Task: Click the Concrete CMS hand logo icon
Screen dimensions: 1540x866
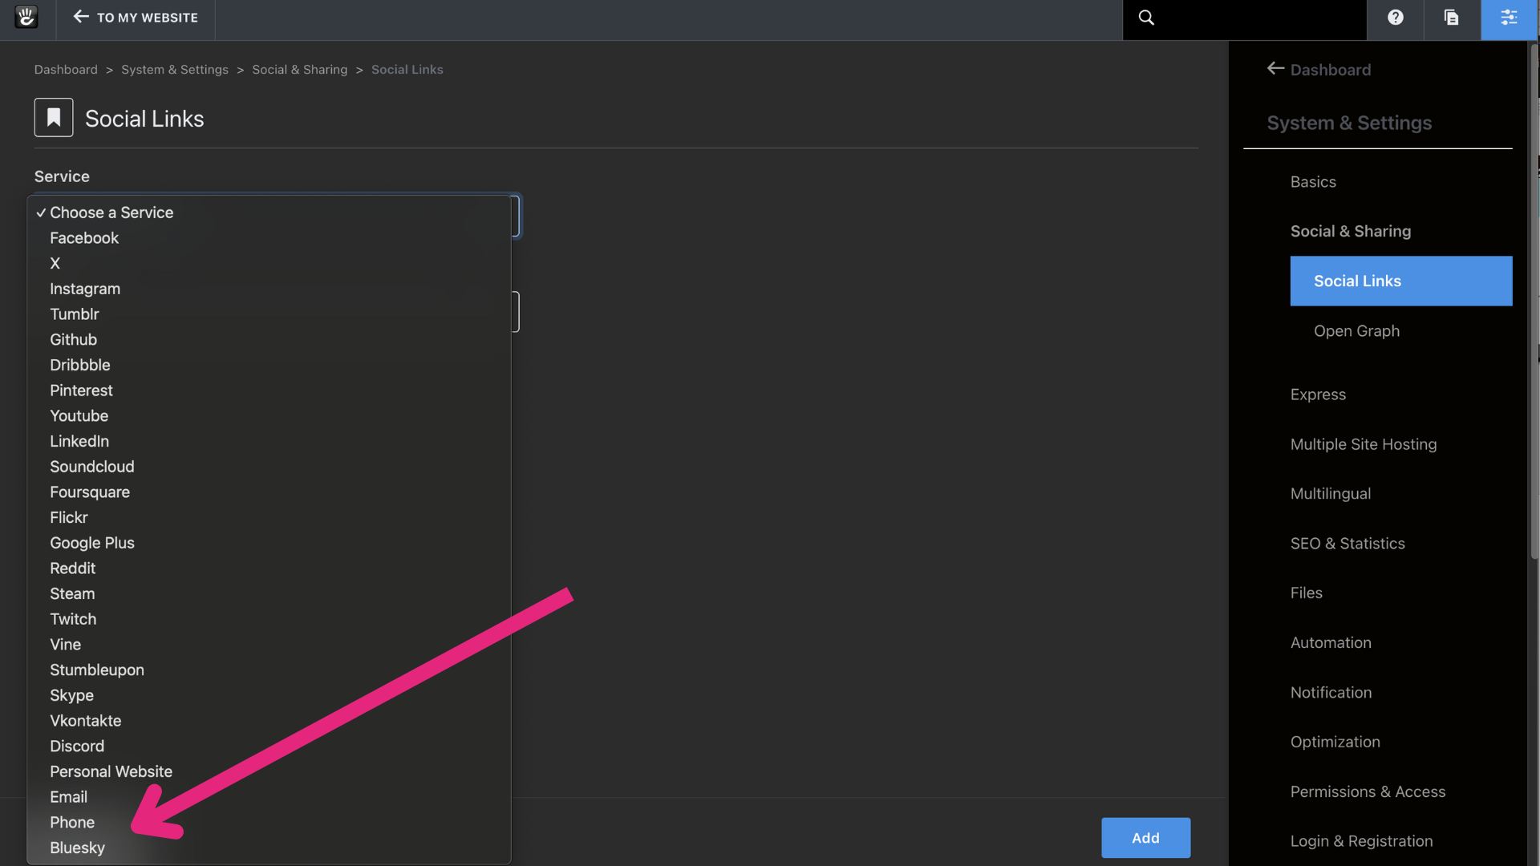Action: pos(26,17)
